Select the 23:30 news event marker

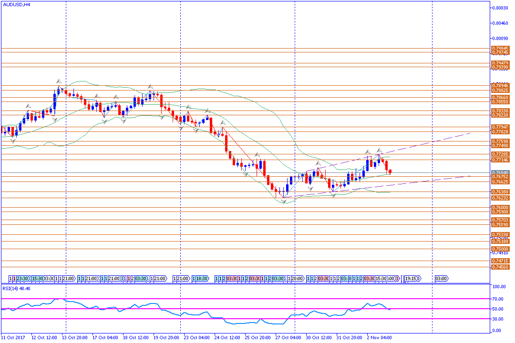coord(22,279)
